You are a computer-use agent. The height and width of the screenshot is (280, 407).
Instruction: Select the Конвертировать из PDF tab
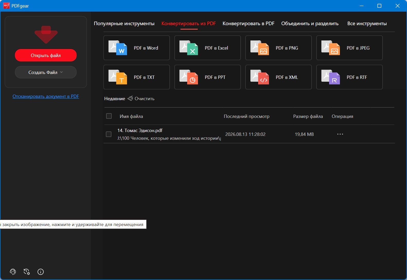[189, 23]
